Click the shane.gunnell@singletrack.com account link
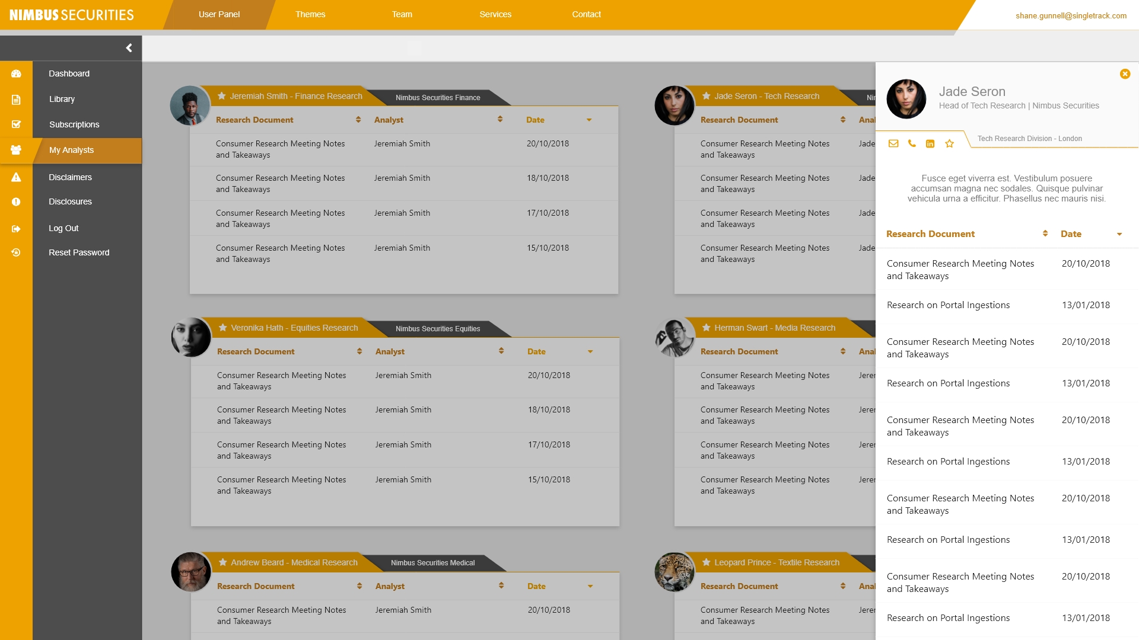This screenshot has width=1139, height=640. (1071, 16)
